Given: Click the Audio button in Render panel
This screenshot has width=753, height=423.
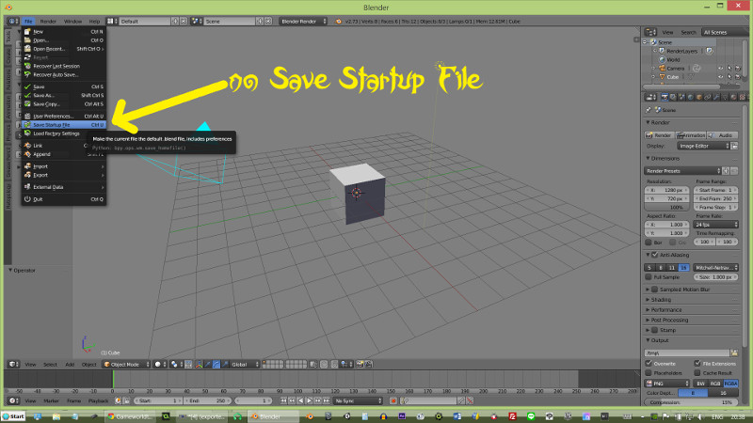Looking at the screenshot, I should (x=722, y=135).
